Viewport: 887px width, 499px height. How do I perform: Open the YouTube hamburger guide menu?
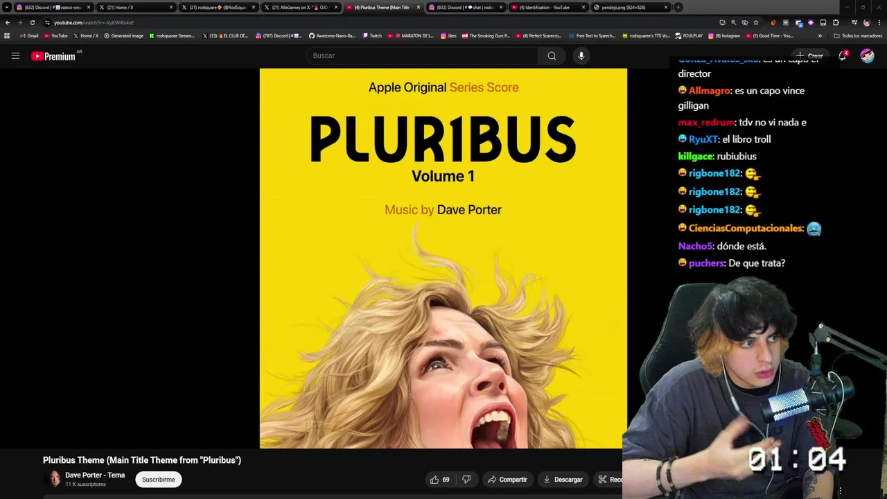(x=15, y=56)
